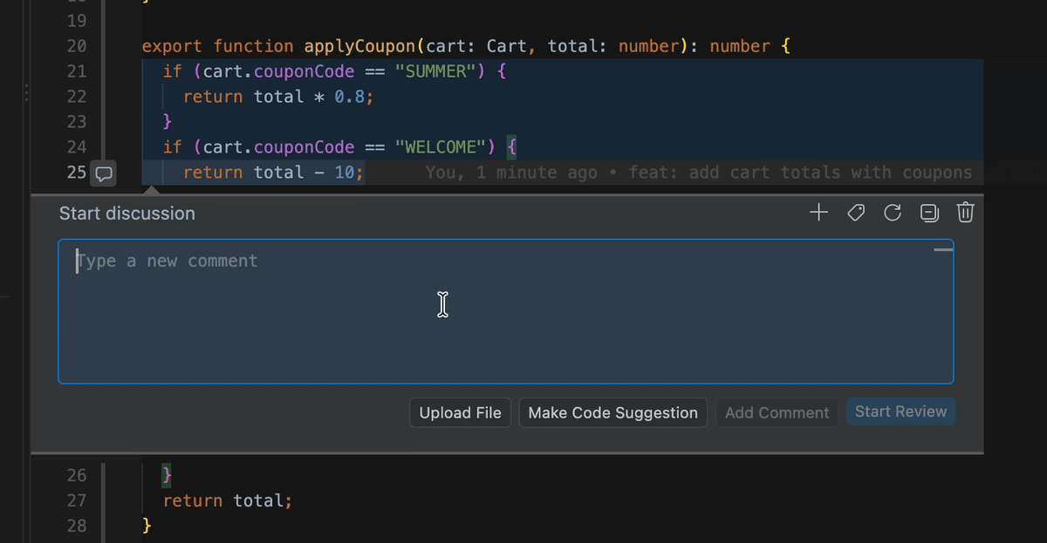Click line number 20 in the gutter
Viewport: 1047px width, 543px height.
coord(77,46)
